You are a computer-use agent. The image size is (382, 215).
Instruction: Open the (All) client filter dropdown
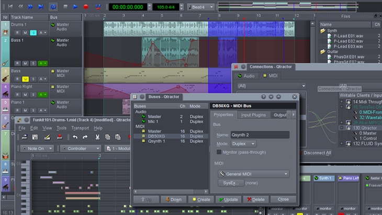(272, 86)
